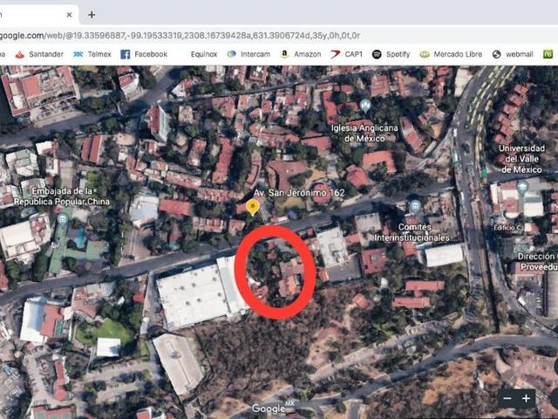
Task: Open the Santander bookmark
Action: point(38,54)
